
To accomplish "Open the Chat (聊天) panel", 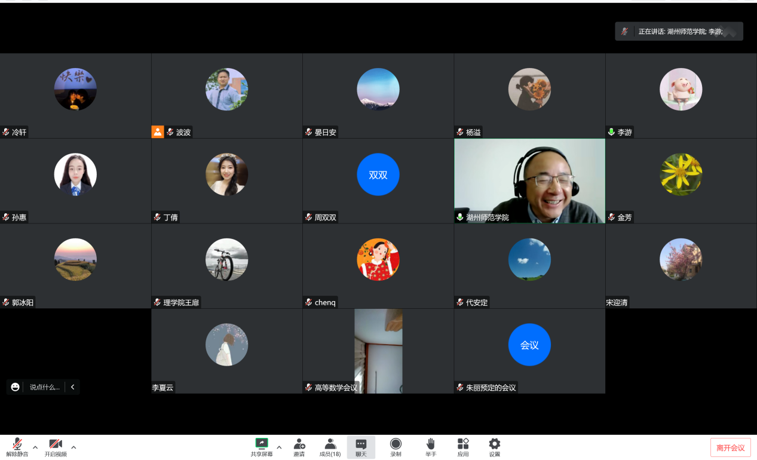I will tap(361, 446).
